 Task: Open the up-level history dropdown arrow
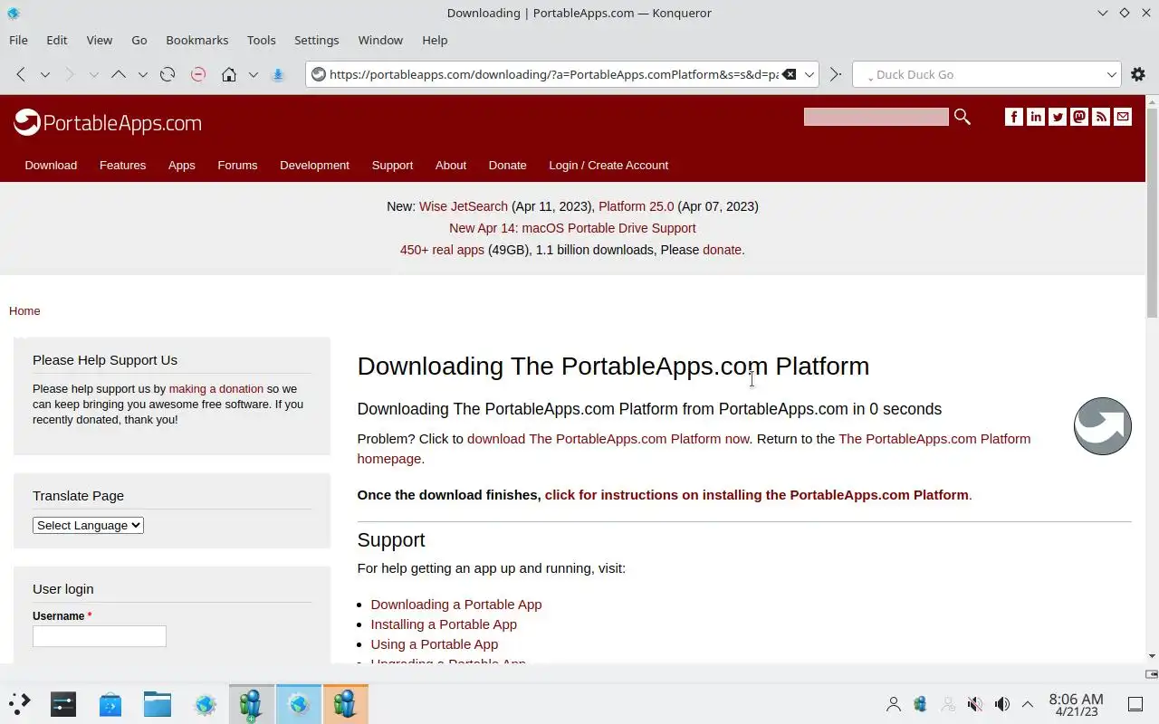click(142, 74)
